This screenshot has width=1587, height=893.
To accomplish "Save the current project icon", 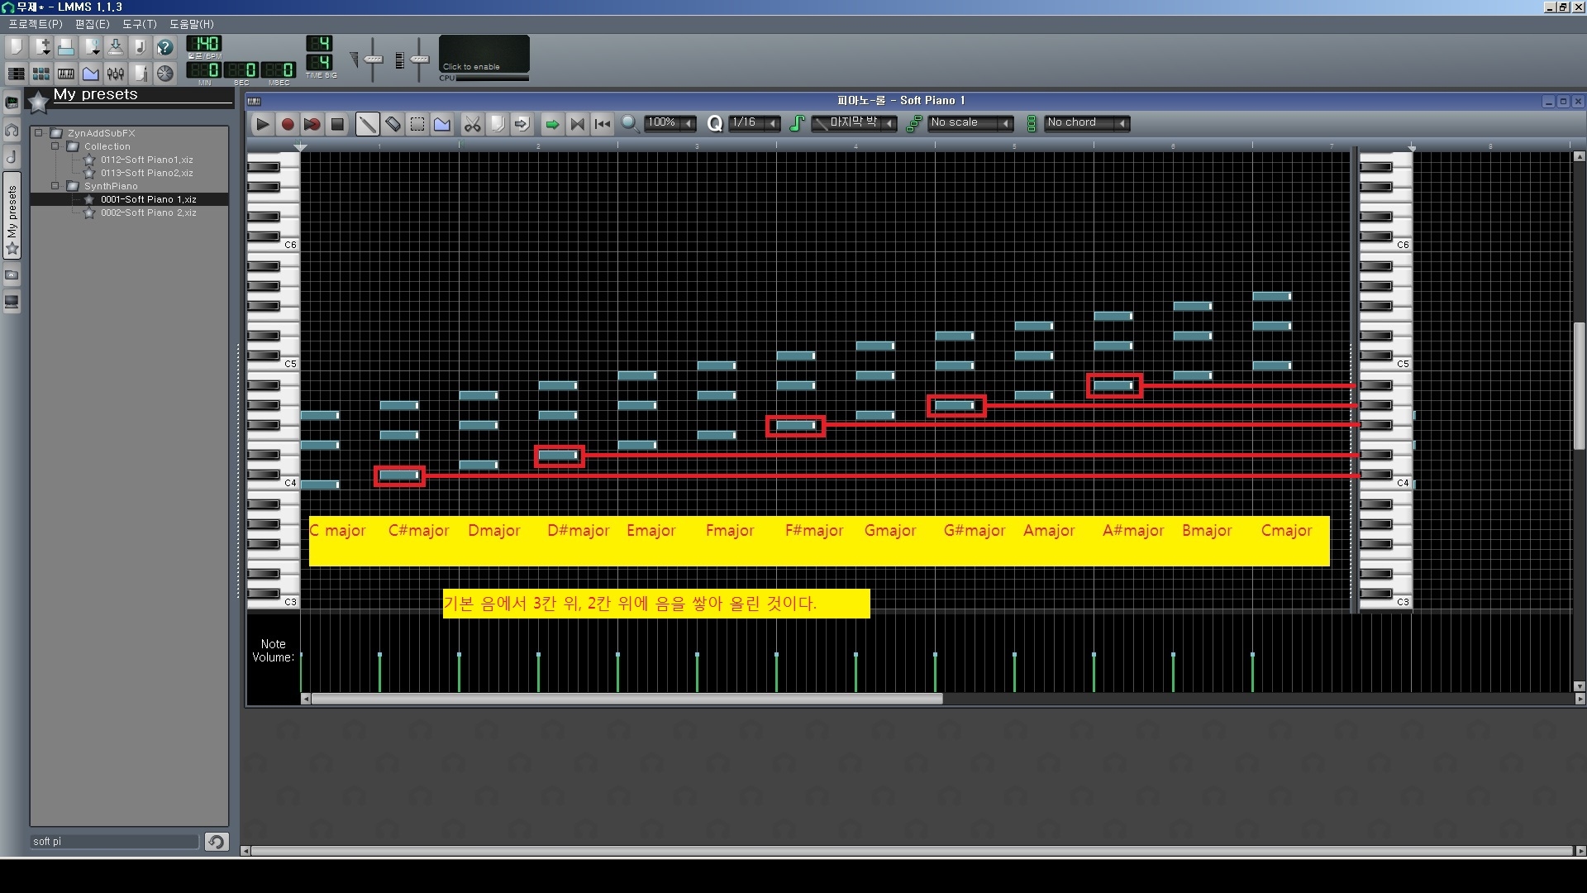I will click(x=116, y=47).
